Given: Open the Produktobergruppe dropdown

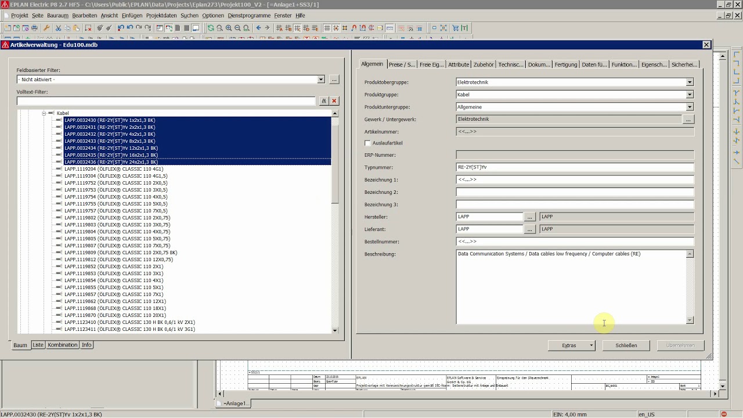Looking at the screenshot, I should pos(690,82).
